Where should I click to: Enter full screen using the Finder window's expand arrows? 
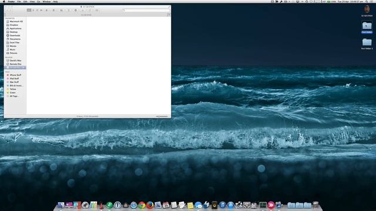tap(169, 6)
